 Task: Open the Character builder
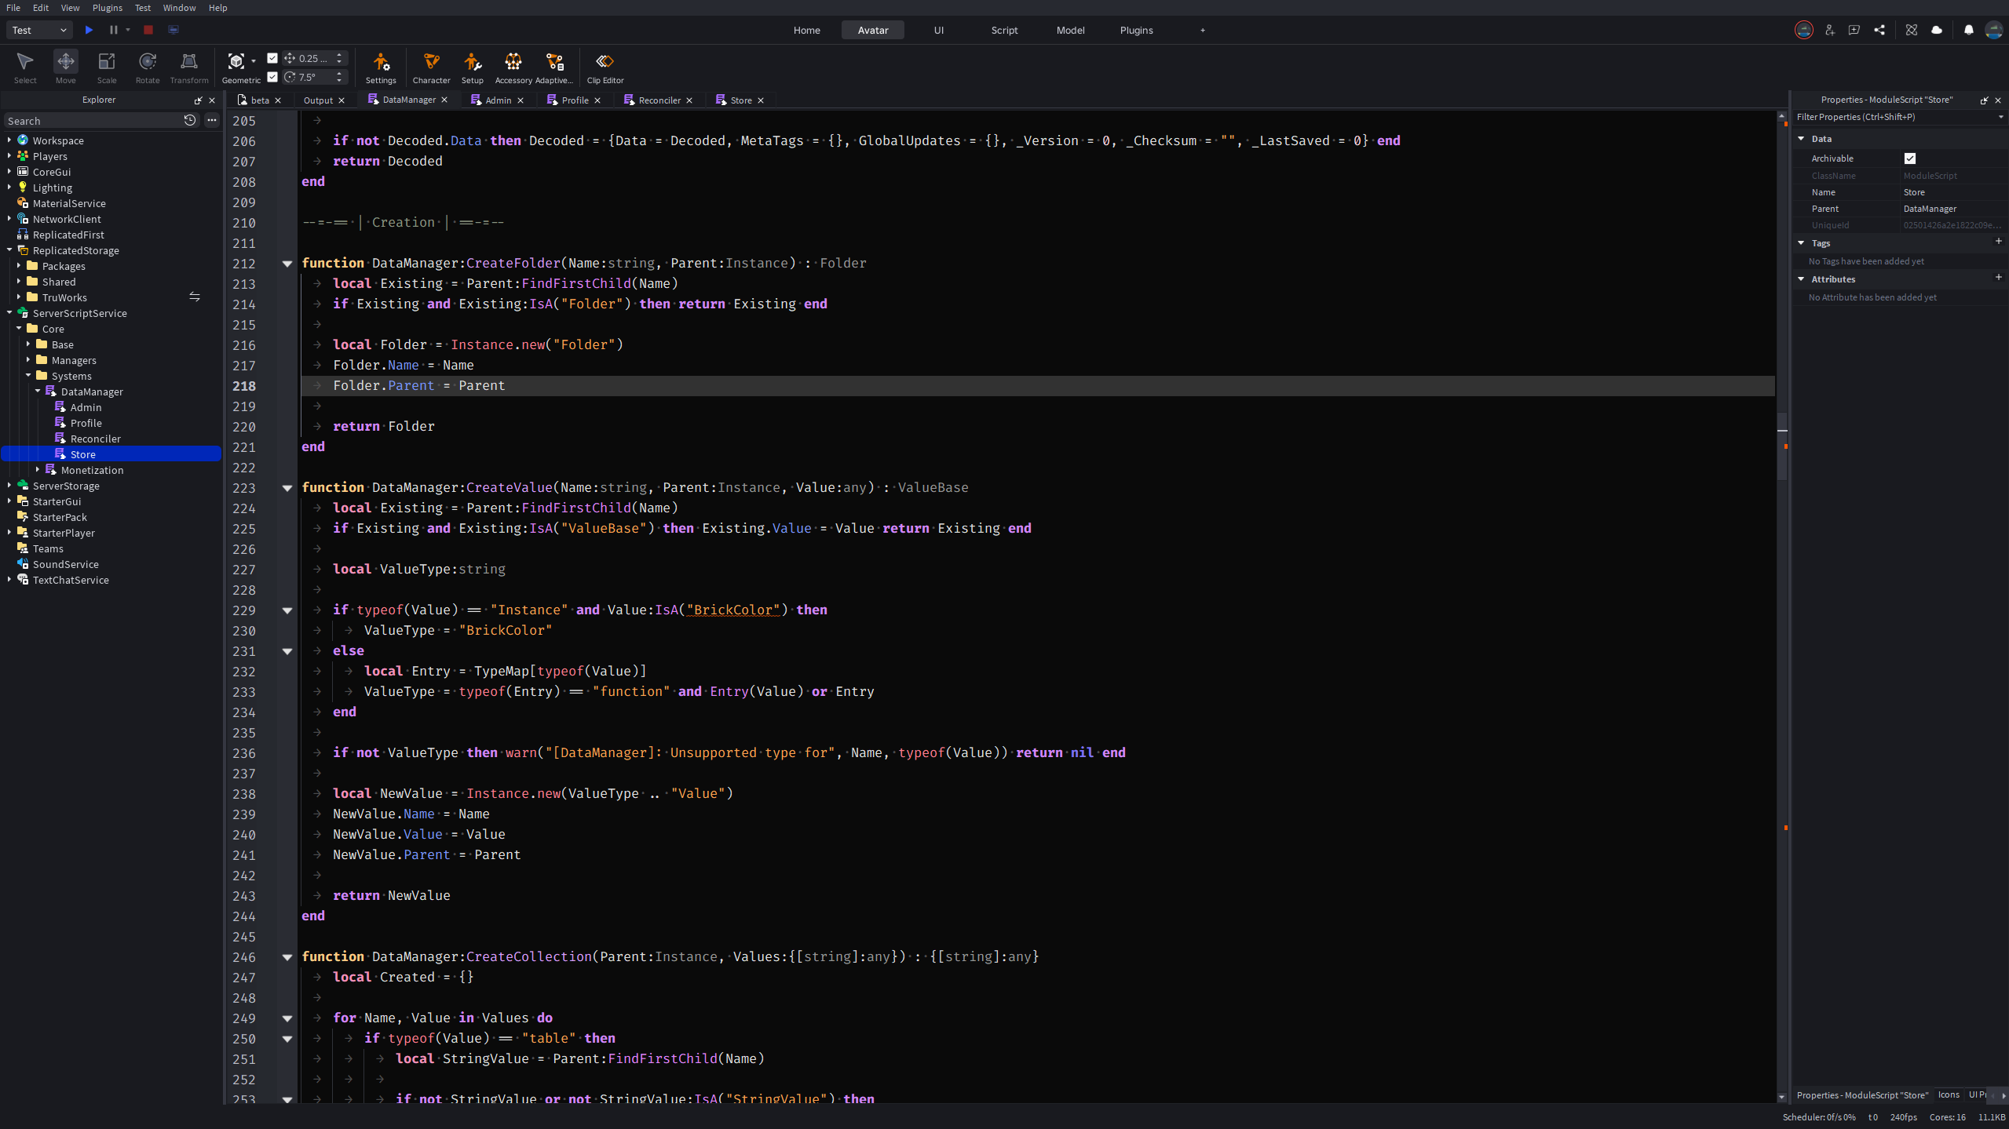pos(431,67)
